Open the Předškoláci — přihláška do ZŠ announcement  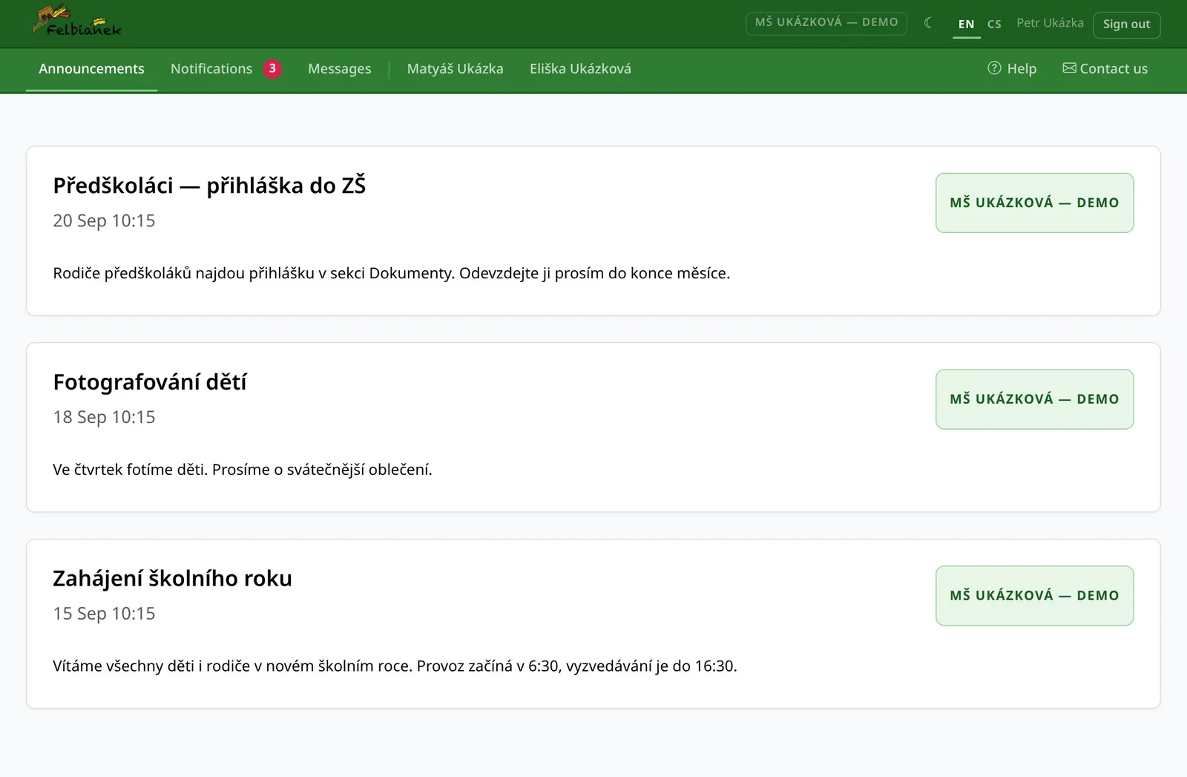(x=209, y=185)
